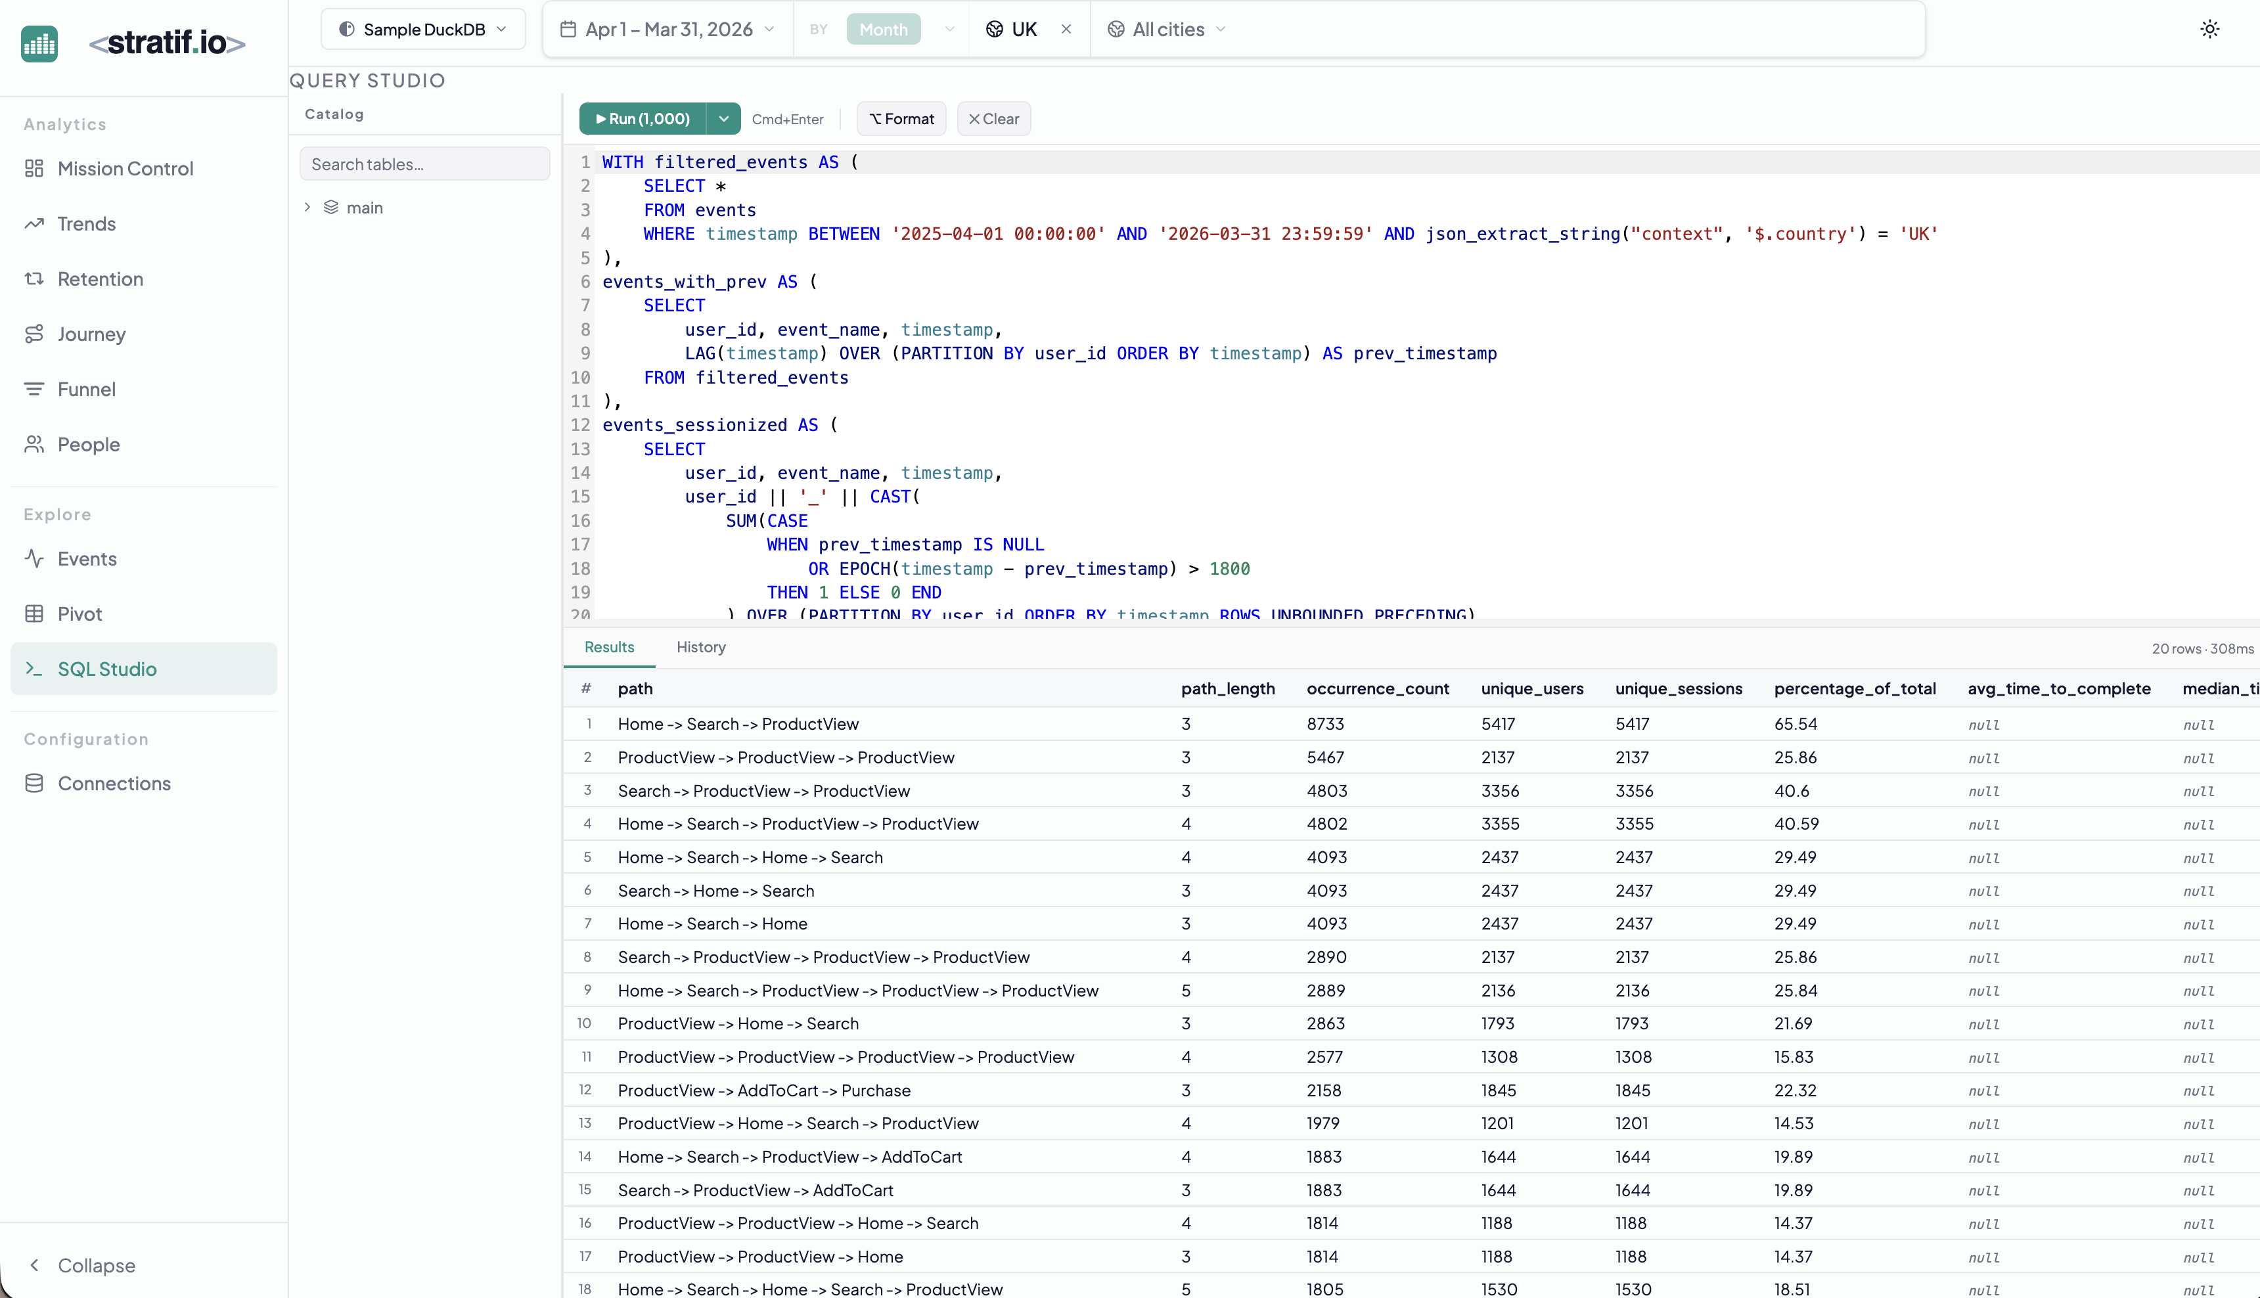Click the unique_sessions column header
Screen dimensions: 2260x1298
pyautogui.click(x=1678, y=689)
